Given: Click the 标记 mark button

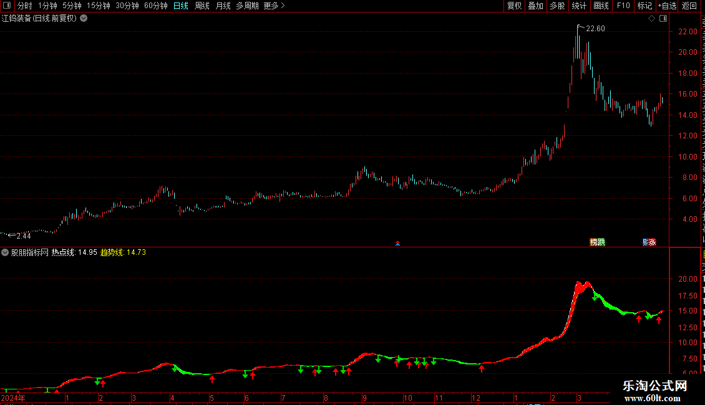Looking at the screenshot, I should 644,6.
